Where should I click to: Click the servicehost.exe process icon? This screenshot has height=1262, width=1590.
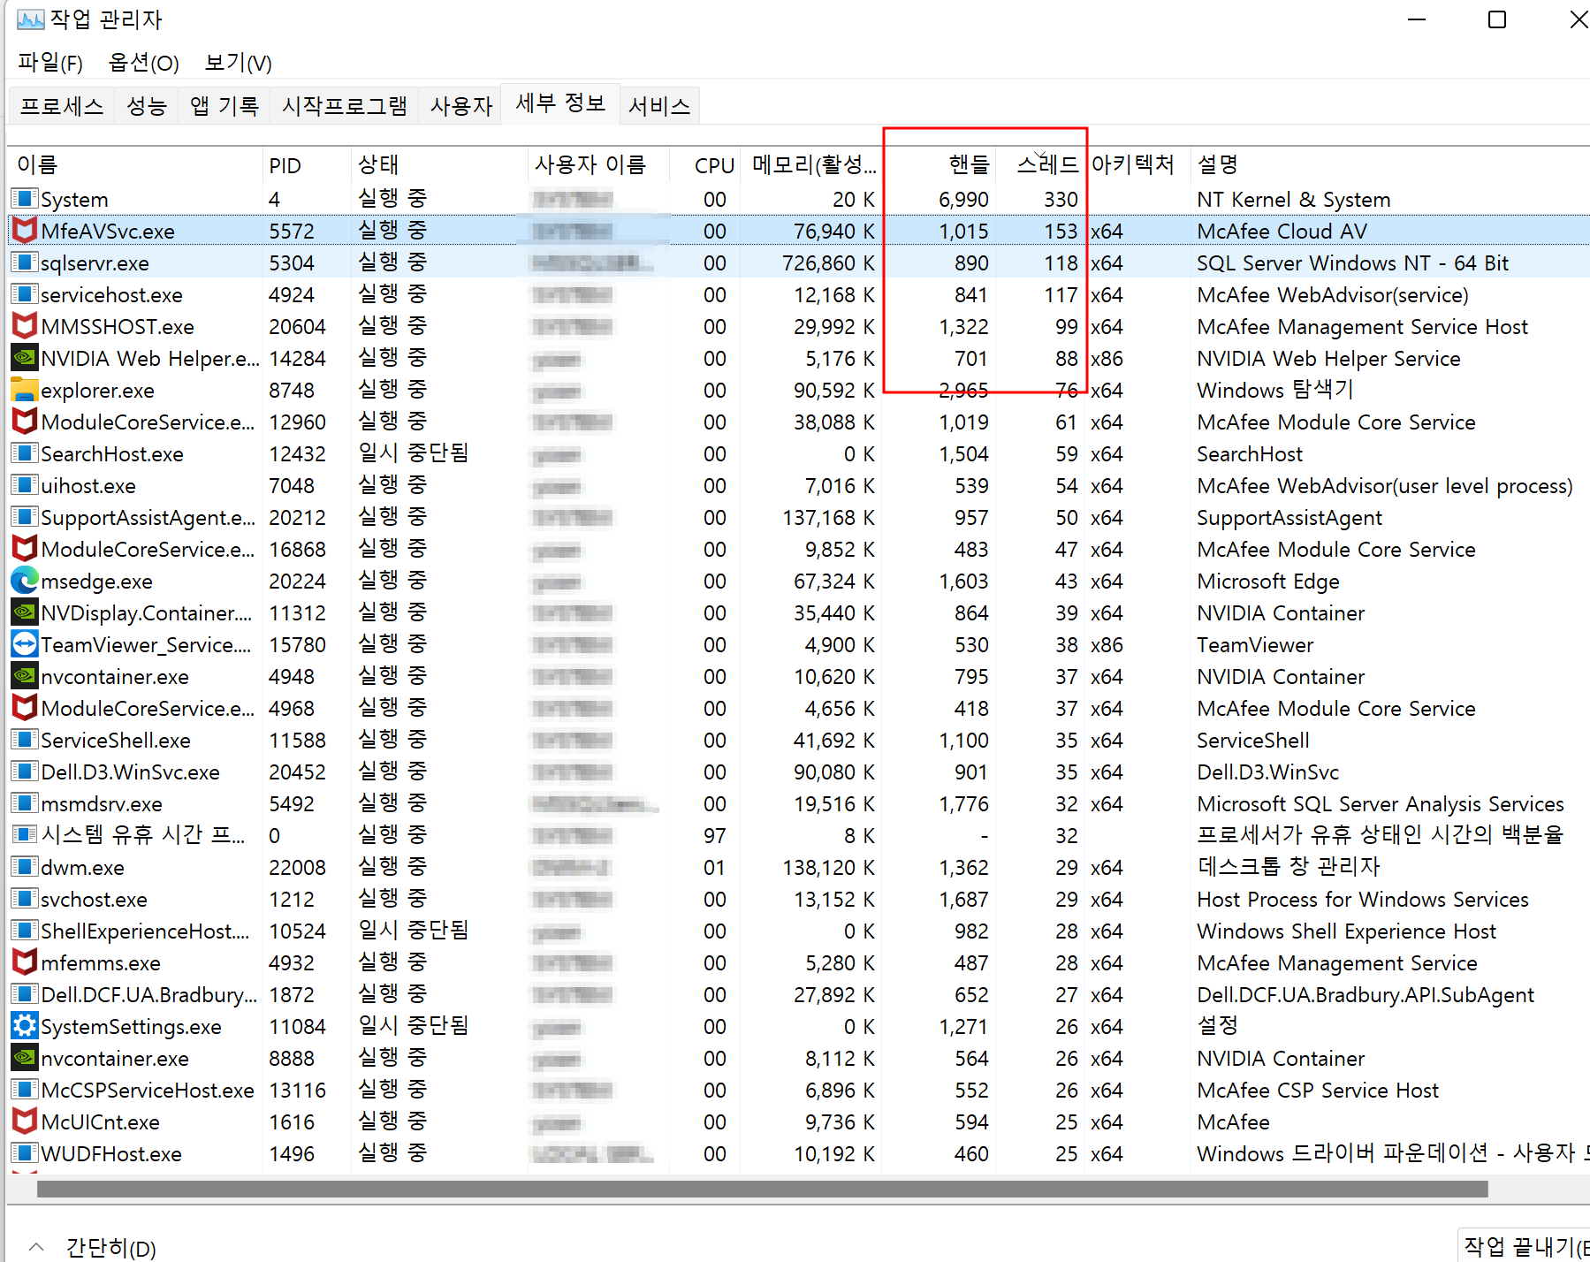click(24, 294)
